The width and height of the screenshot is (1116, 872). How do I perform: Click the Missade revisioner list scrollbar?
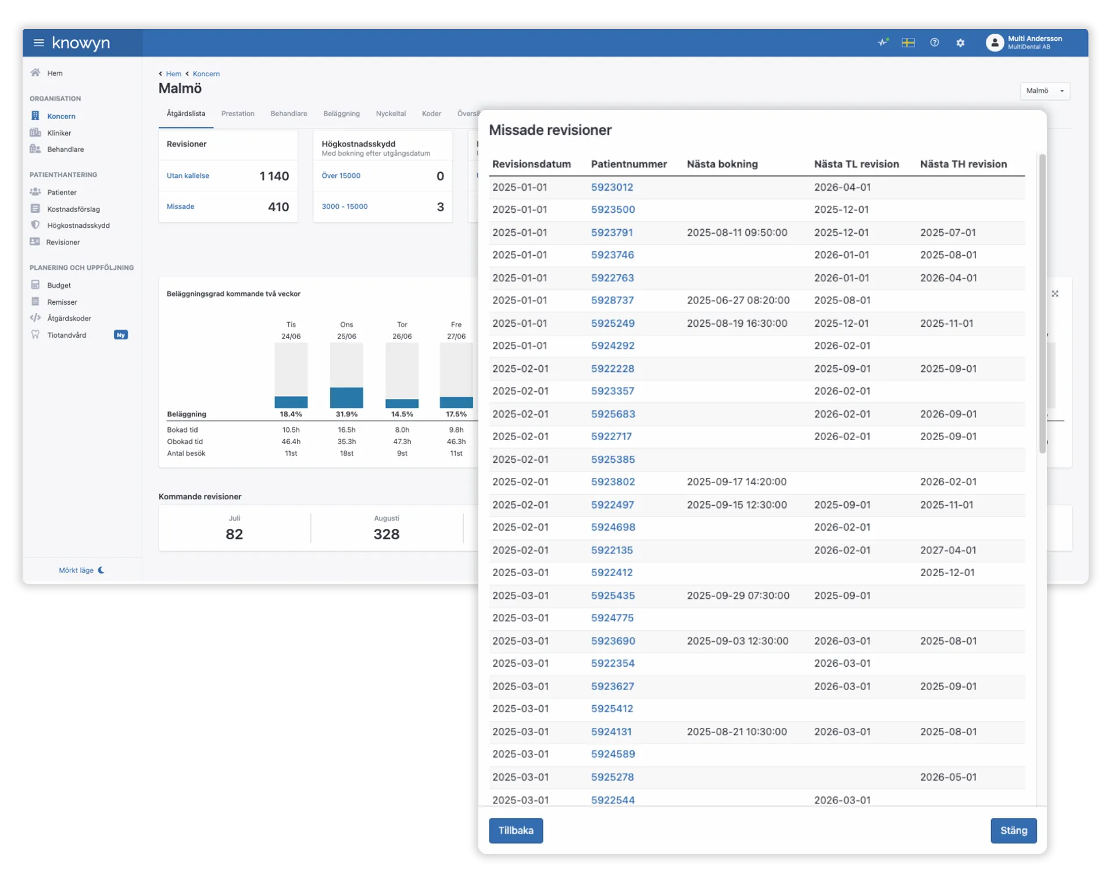tap(1042, 302)
